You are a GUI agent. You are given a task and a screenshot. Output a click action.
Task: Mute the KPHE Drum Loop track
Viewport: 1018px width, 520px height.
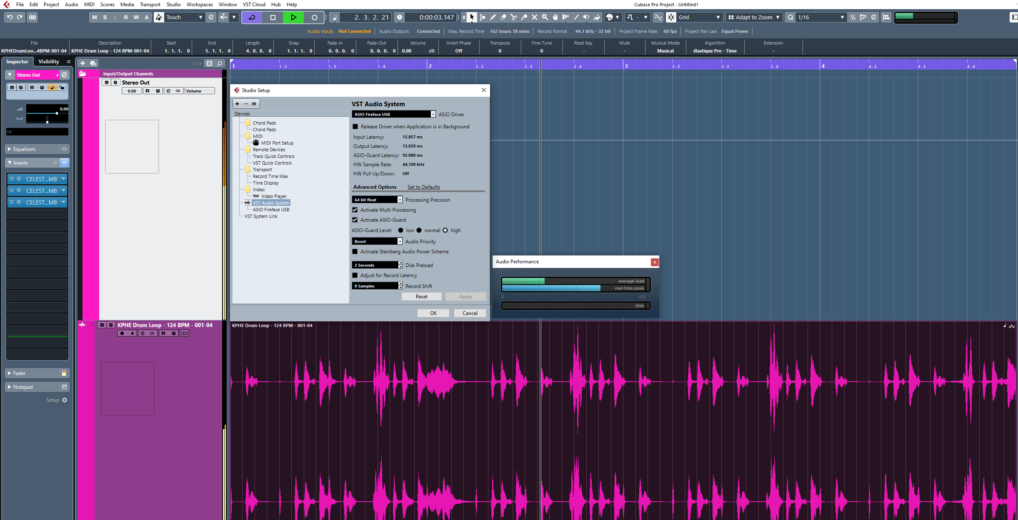pos(102,325)
